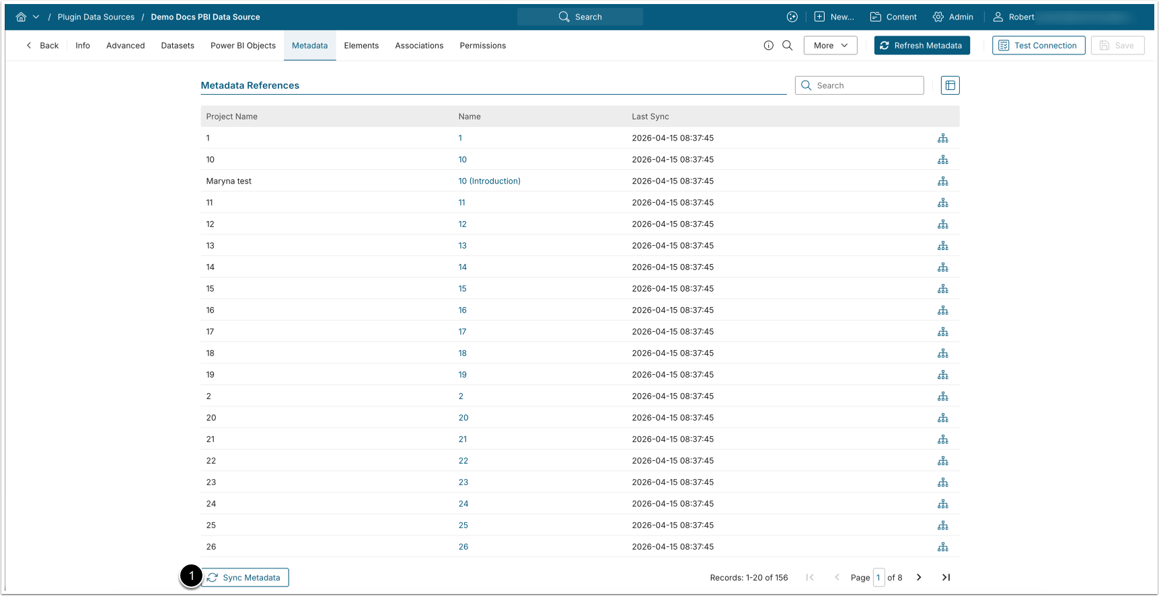
Task: Go to the last page of records
Action: [x=946, y=577]
